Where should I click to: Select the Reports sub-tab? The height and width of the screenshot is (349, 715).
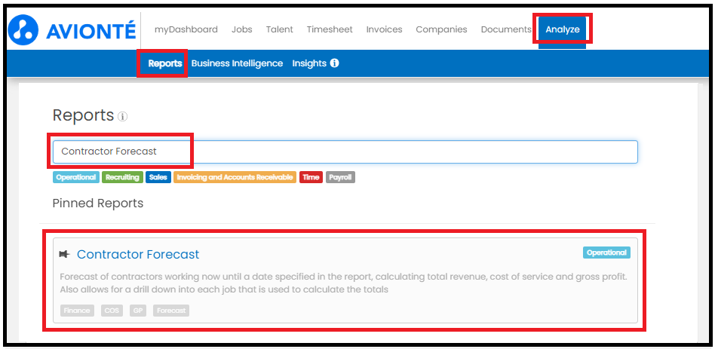165,63
